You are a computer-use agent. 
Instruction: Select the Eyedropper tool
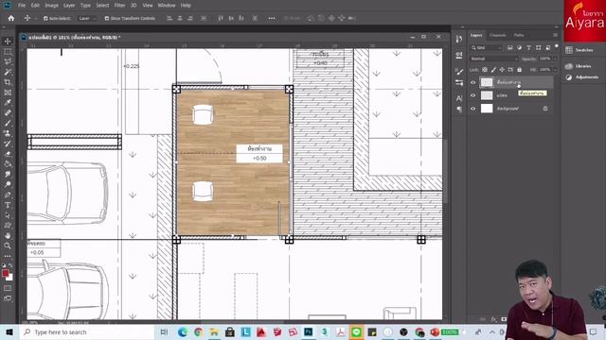click(x=8, y=103)
